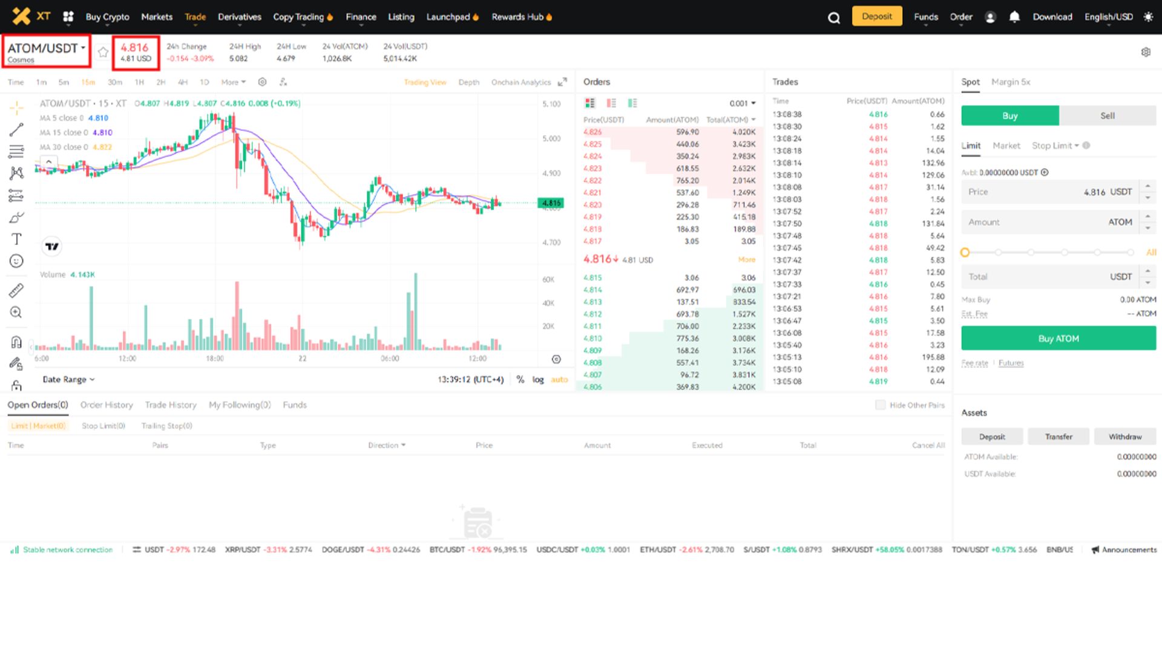This screenshot has width=1162, height=653.
Task: Open the Direction filter dropdown
Action: click(x=387, y=446)
